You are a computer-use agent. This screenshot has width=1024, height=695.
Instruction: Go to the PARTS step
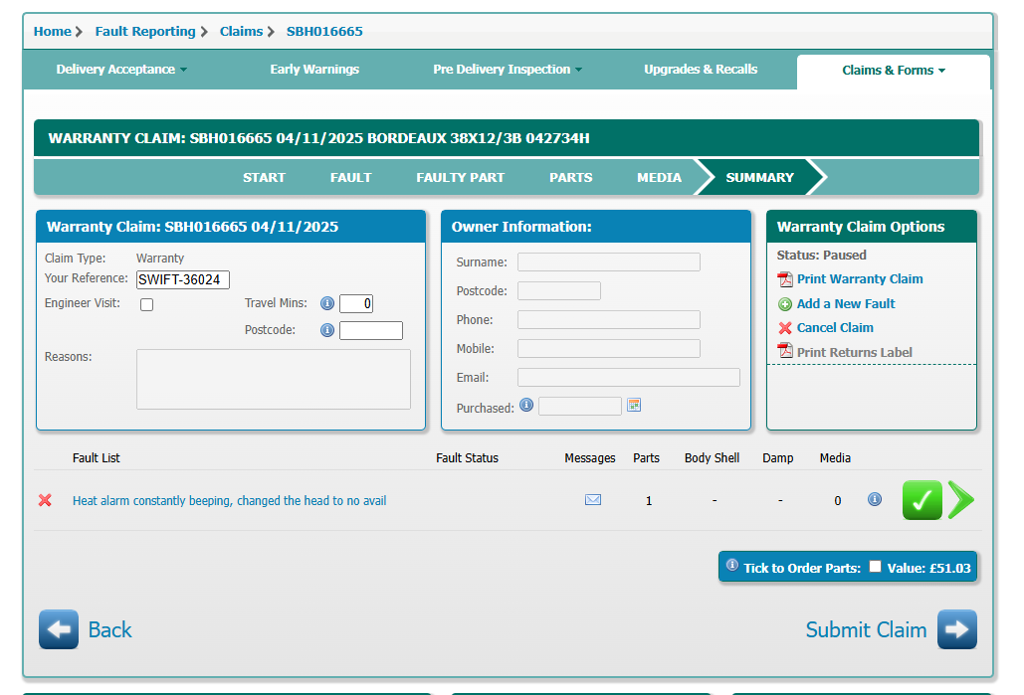[x=571, y=178]
